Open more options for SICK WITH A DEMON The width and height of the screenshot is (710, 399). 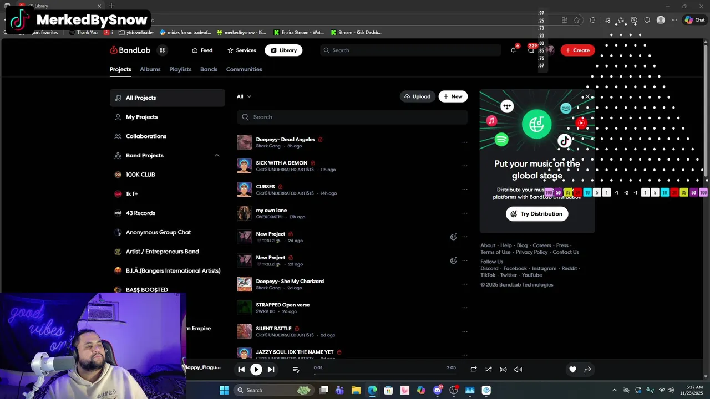(465, 166)
